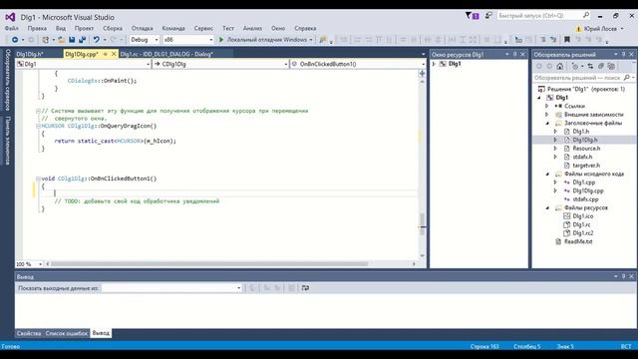
Task: Switch to the Свойства tab
Action: click(x=29, y=333)
